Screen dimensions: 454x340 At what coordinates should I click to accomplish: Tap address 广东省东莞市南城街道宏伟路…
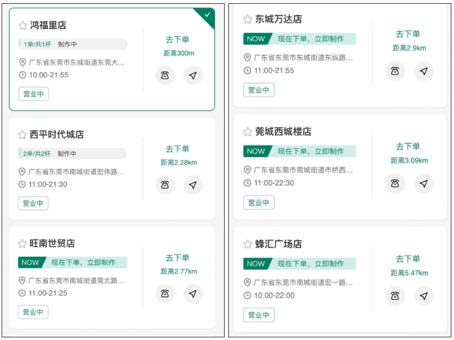76,172
